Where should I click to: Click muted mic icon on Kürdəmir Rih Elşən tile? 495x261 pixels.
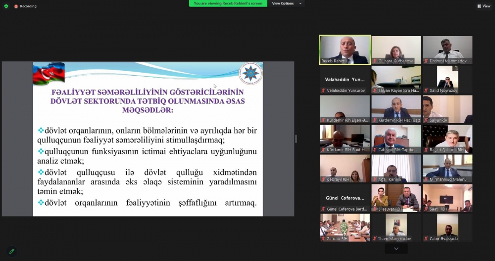(x=323, y=120)
